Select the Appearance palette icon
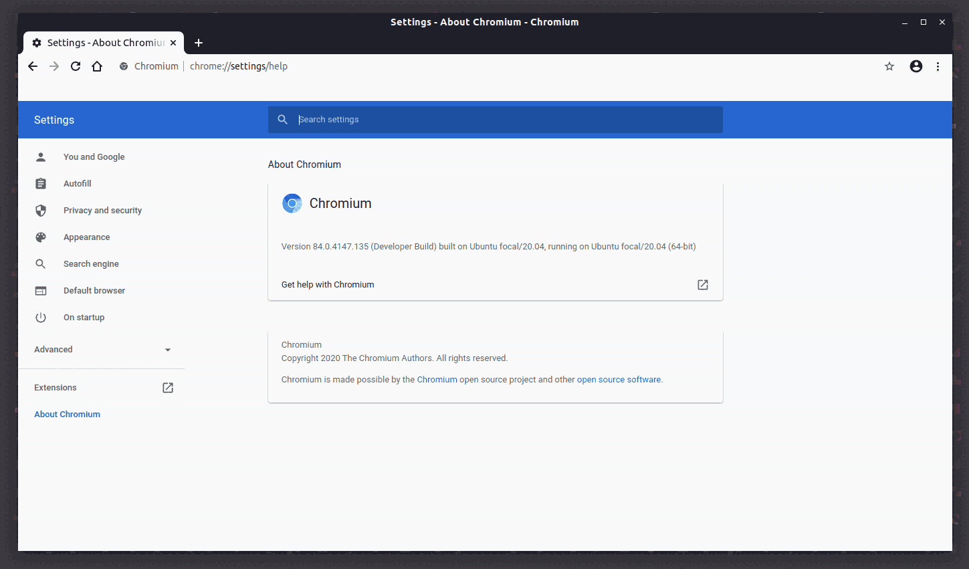 (x=41, y=237)
